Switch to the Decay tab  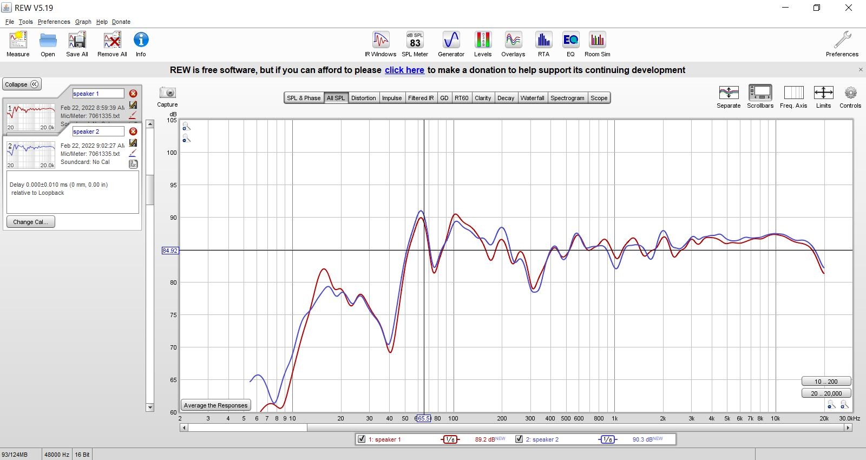coord(506,98)
